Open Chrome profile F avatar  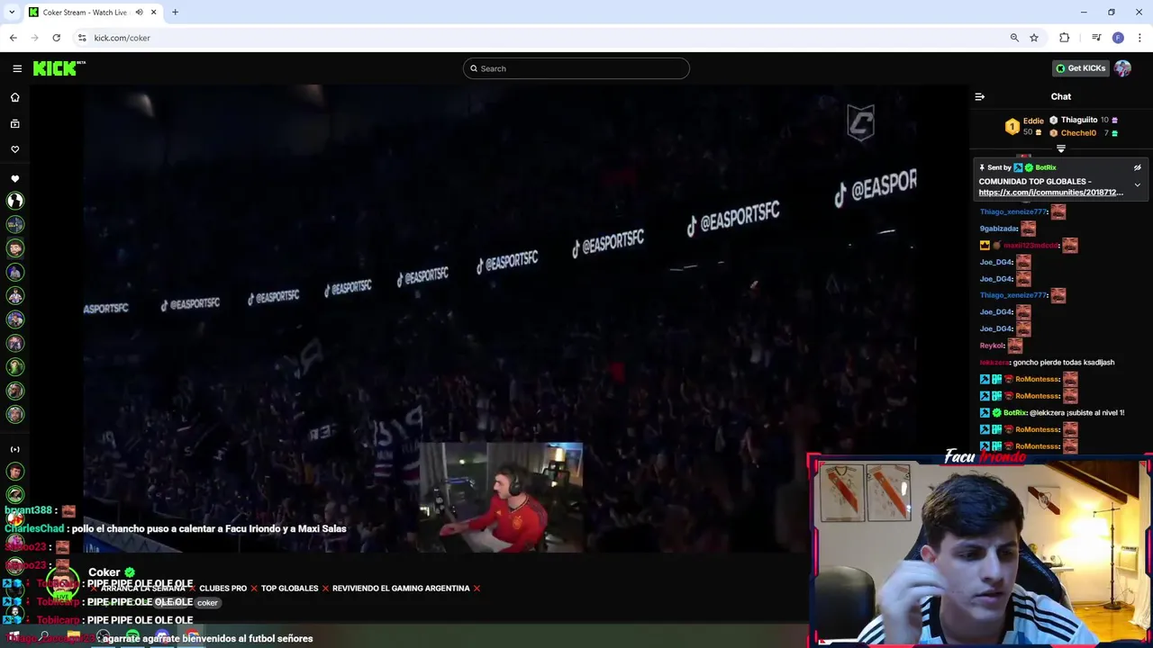tap(1118, 38)
